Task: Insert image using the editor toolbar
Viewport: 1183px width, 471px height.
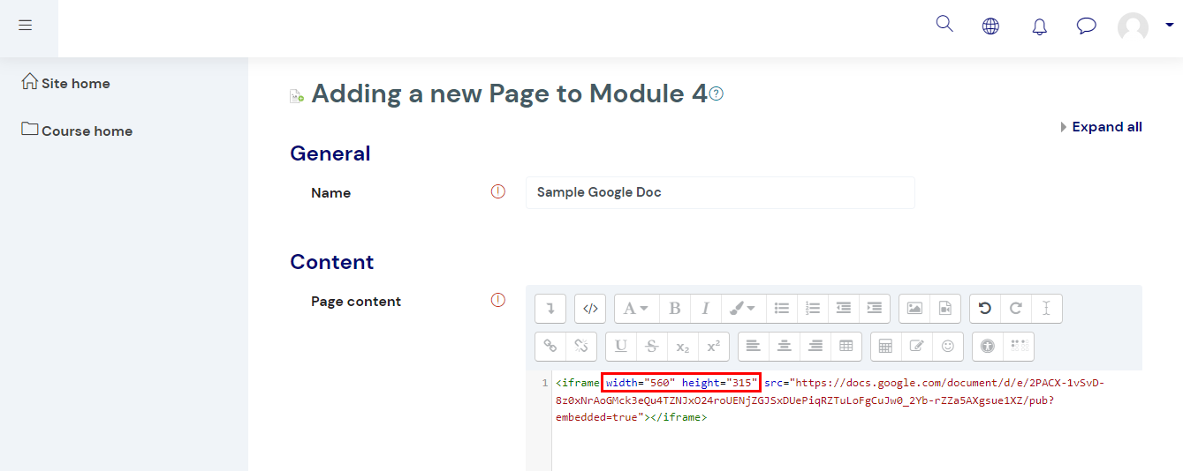Action: tap(914, 309)
